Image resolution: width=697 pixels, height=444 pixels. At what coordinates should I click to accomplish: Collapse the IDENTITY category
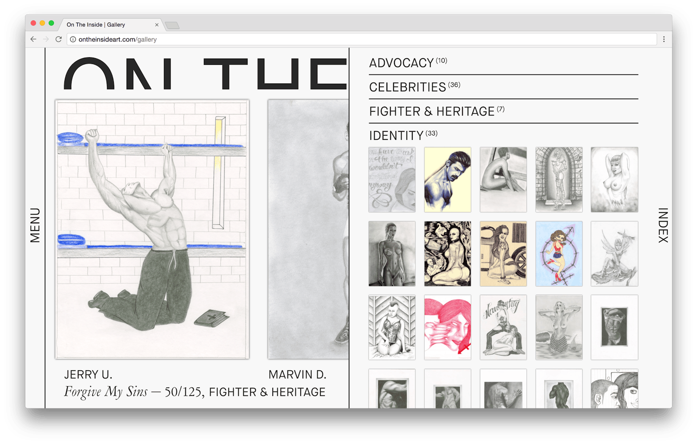[396, 135]
